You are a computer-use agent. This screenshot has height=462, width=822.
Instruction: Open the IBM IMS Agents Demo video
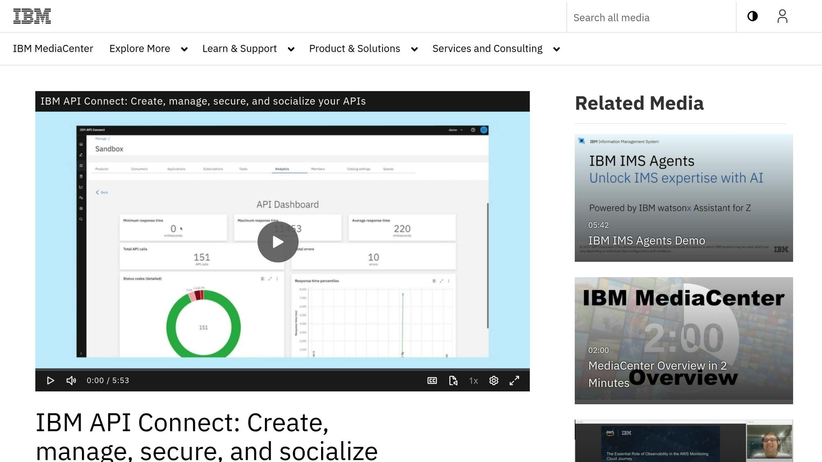pos(683,197)
